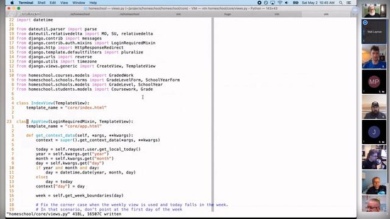Click the get_week_boundaries(day) line

pos(80,196)
